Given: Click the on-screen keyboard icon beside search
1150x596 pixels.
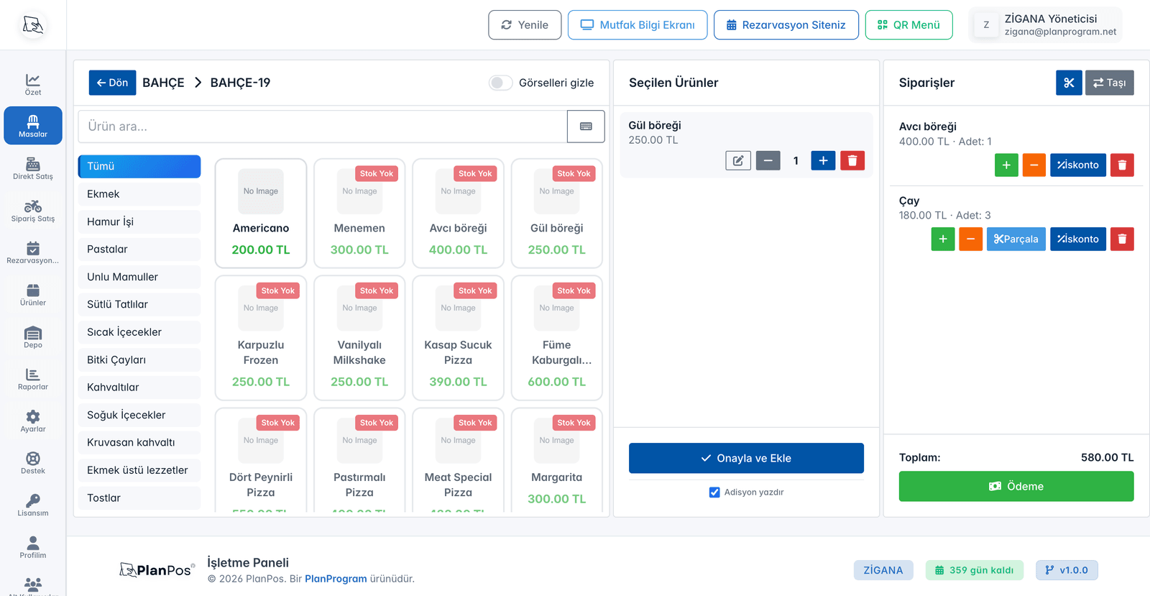Looking at the screenshot, I should pyautogui.click(x=586, y=127).
